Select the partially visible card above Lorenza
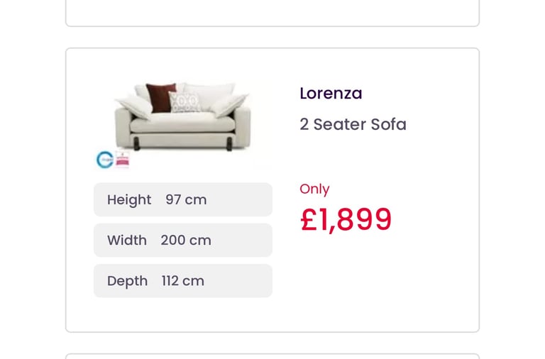 pyautogui.click(x=272, y=13)
